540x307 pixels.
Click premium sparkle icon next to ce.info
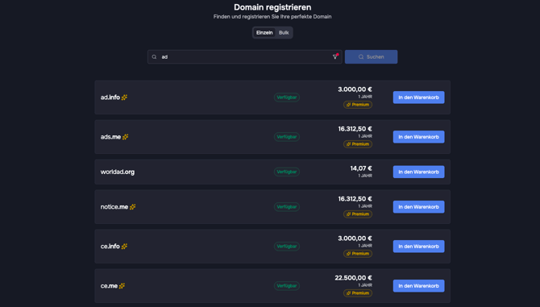pyautogui.click(x=124, y=247)
